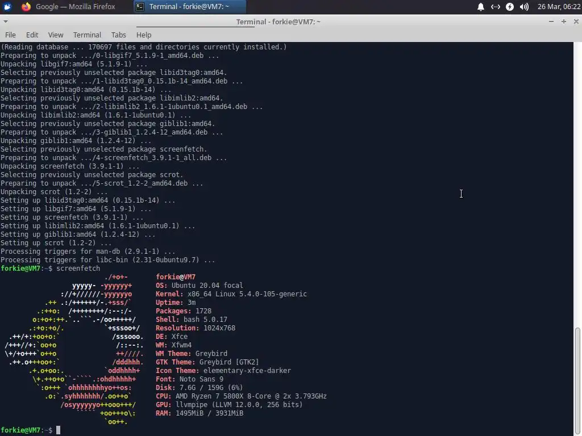582x436 pixels.
Task: Open the power manager tray icon
Action: (x=510, y=7)
